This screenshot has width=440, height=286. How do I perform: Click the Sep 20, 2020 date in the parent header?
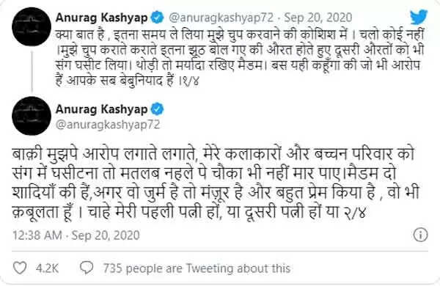[318, 18]
